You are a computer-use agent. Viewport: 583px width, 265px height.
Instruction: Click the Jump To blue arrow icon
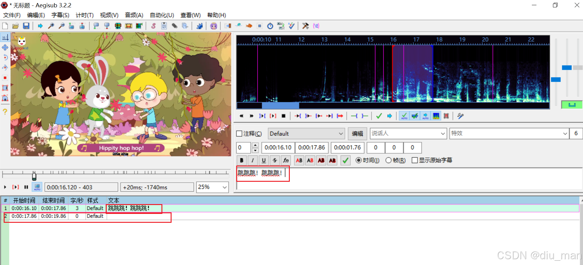coord(40,26)
